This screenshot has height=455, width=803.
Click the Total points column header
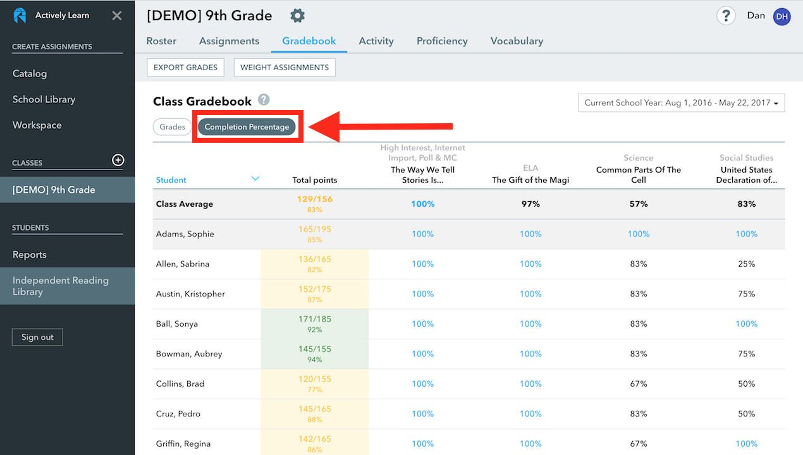coord(315,180)
